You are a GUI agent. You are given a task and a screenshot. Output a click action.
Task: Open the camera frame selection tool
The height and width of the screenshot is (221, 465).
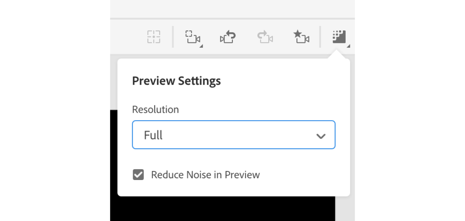192,37
